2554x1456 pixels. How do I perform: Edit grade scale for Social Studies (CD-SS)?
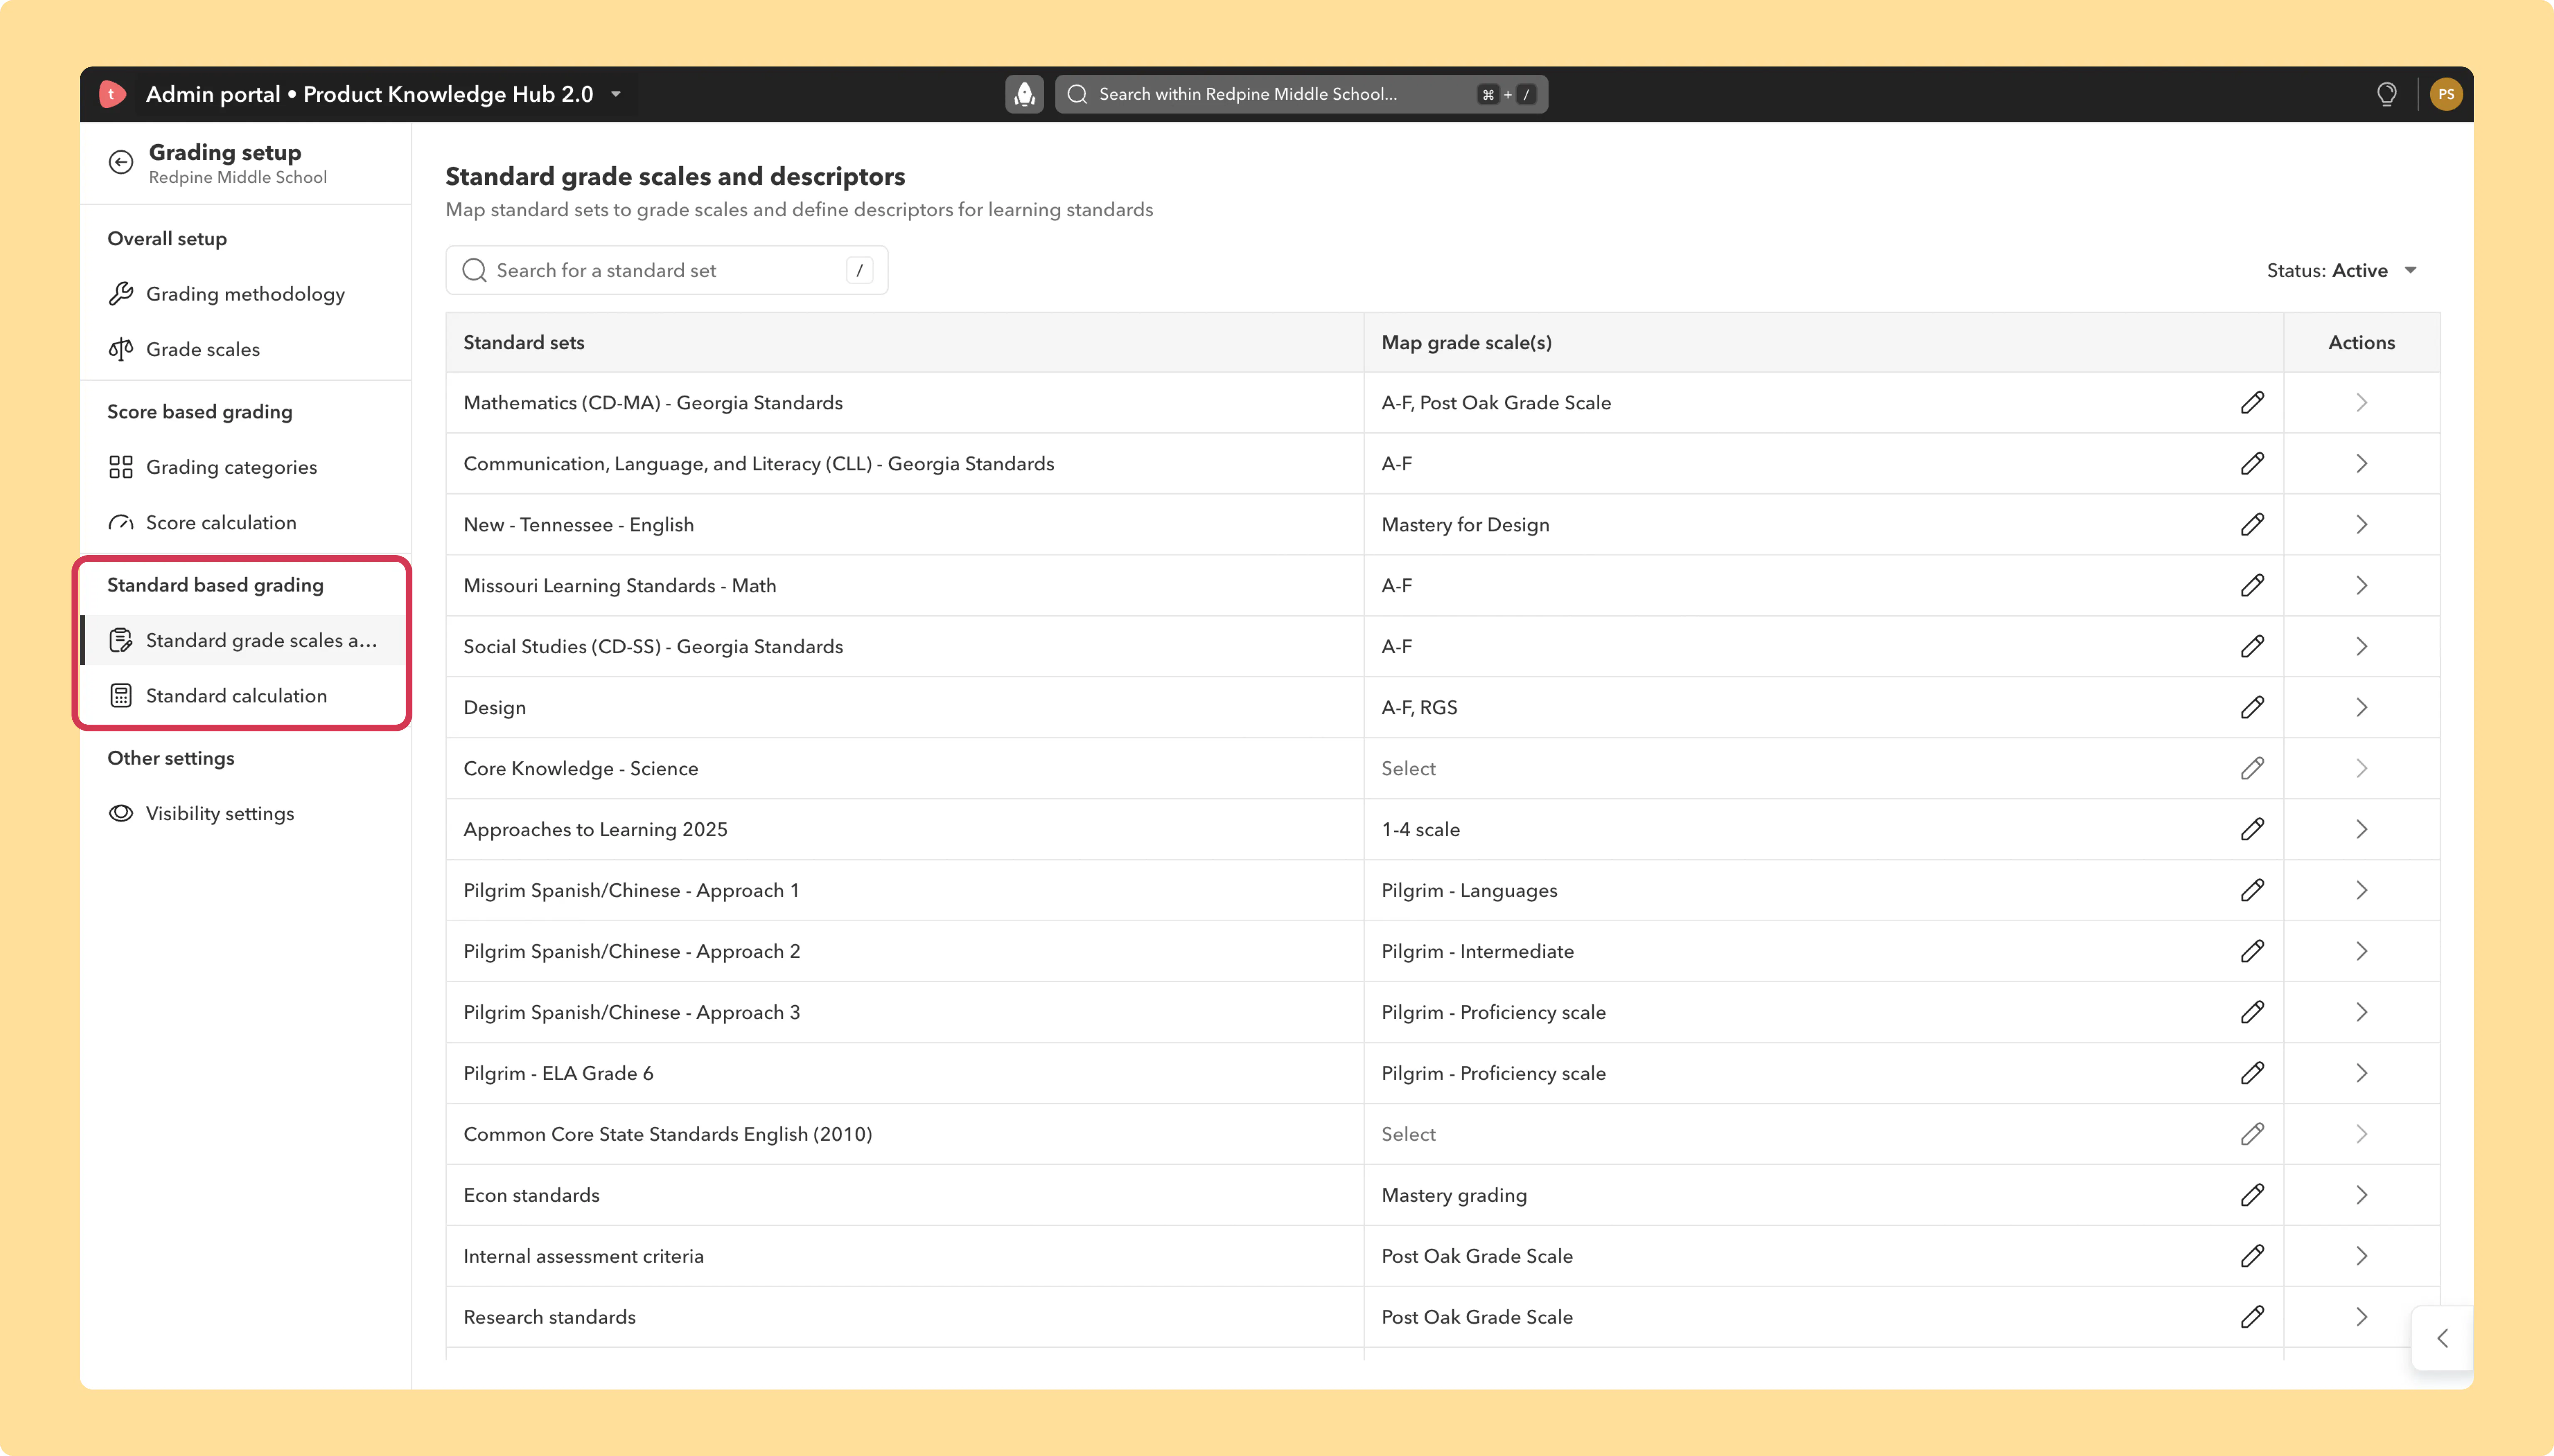(x=2252, y=647)
